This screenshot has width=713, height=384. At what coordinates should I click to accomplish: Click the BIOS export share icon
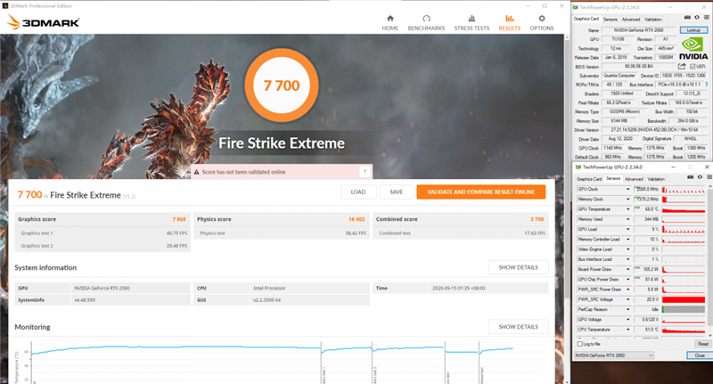click(x=682, y=66)
